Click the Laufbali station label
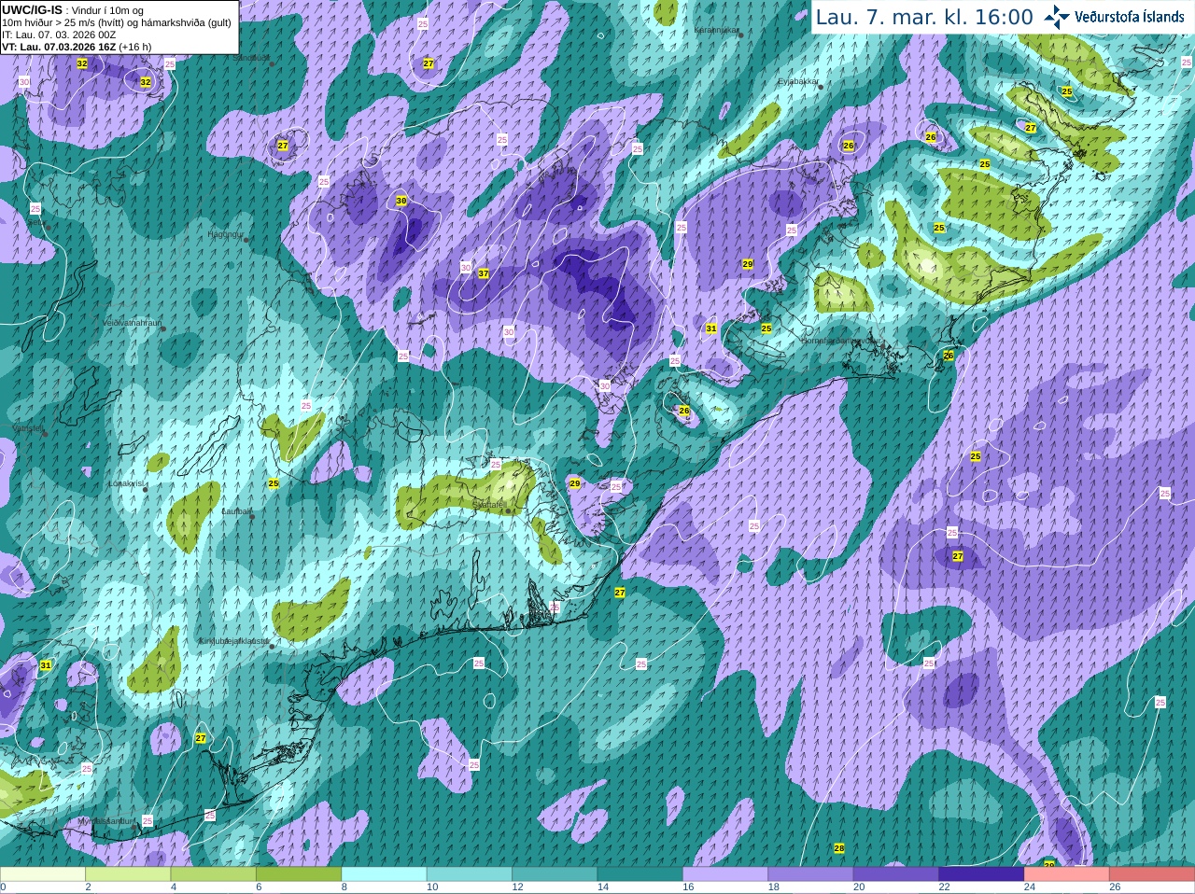 tap(237, 511)
